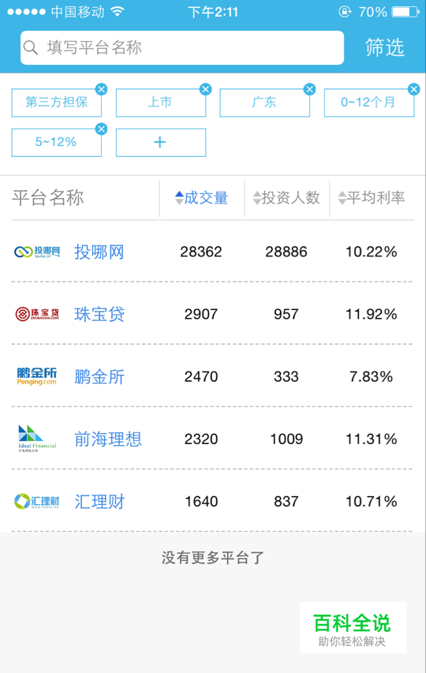Click the search magnifier icon
The height and width of the screenshot is (673, 426).
31,47
